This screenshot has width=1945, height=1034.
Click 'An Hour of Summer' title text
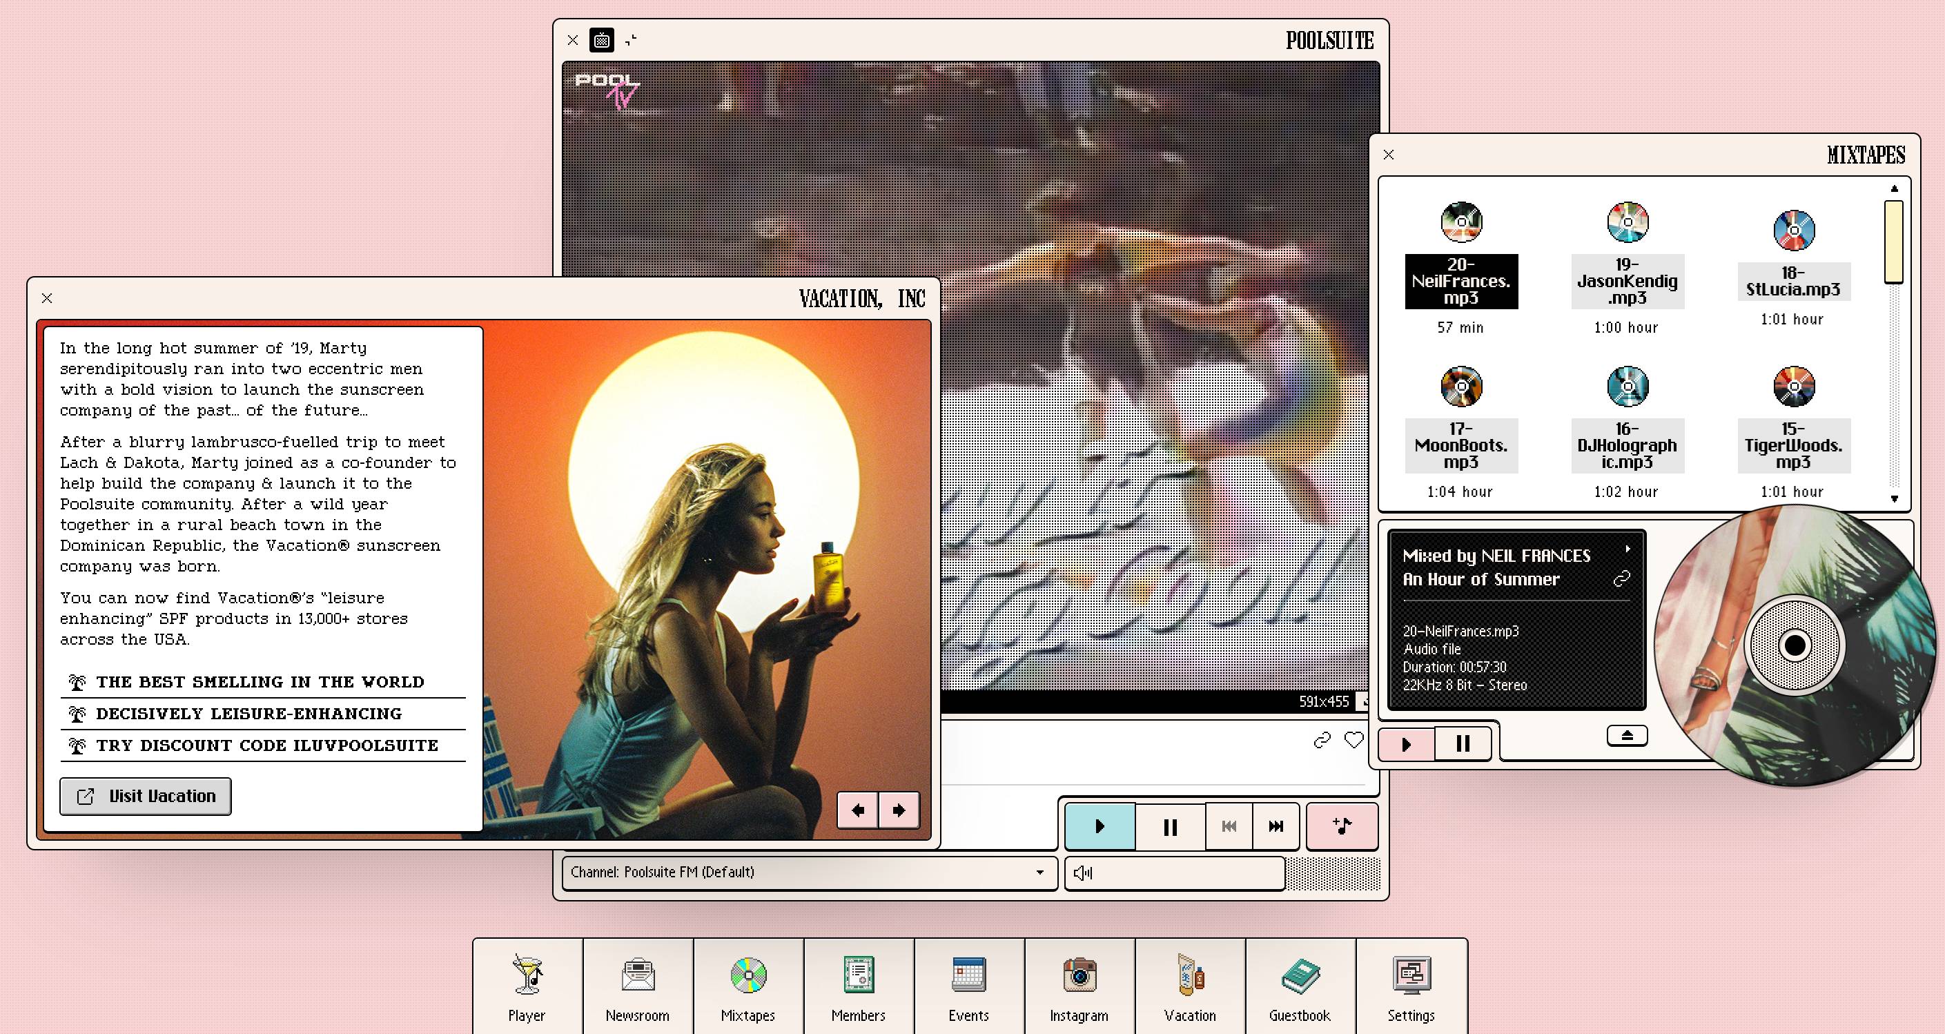coord(1480,579)
